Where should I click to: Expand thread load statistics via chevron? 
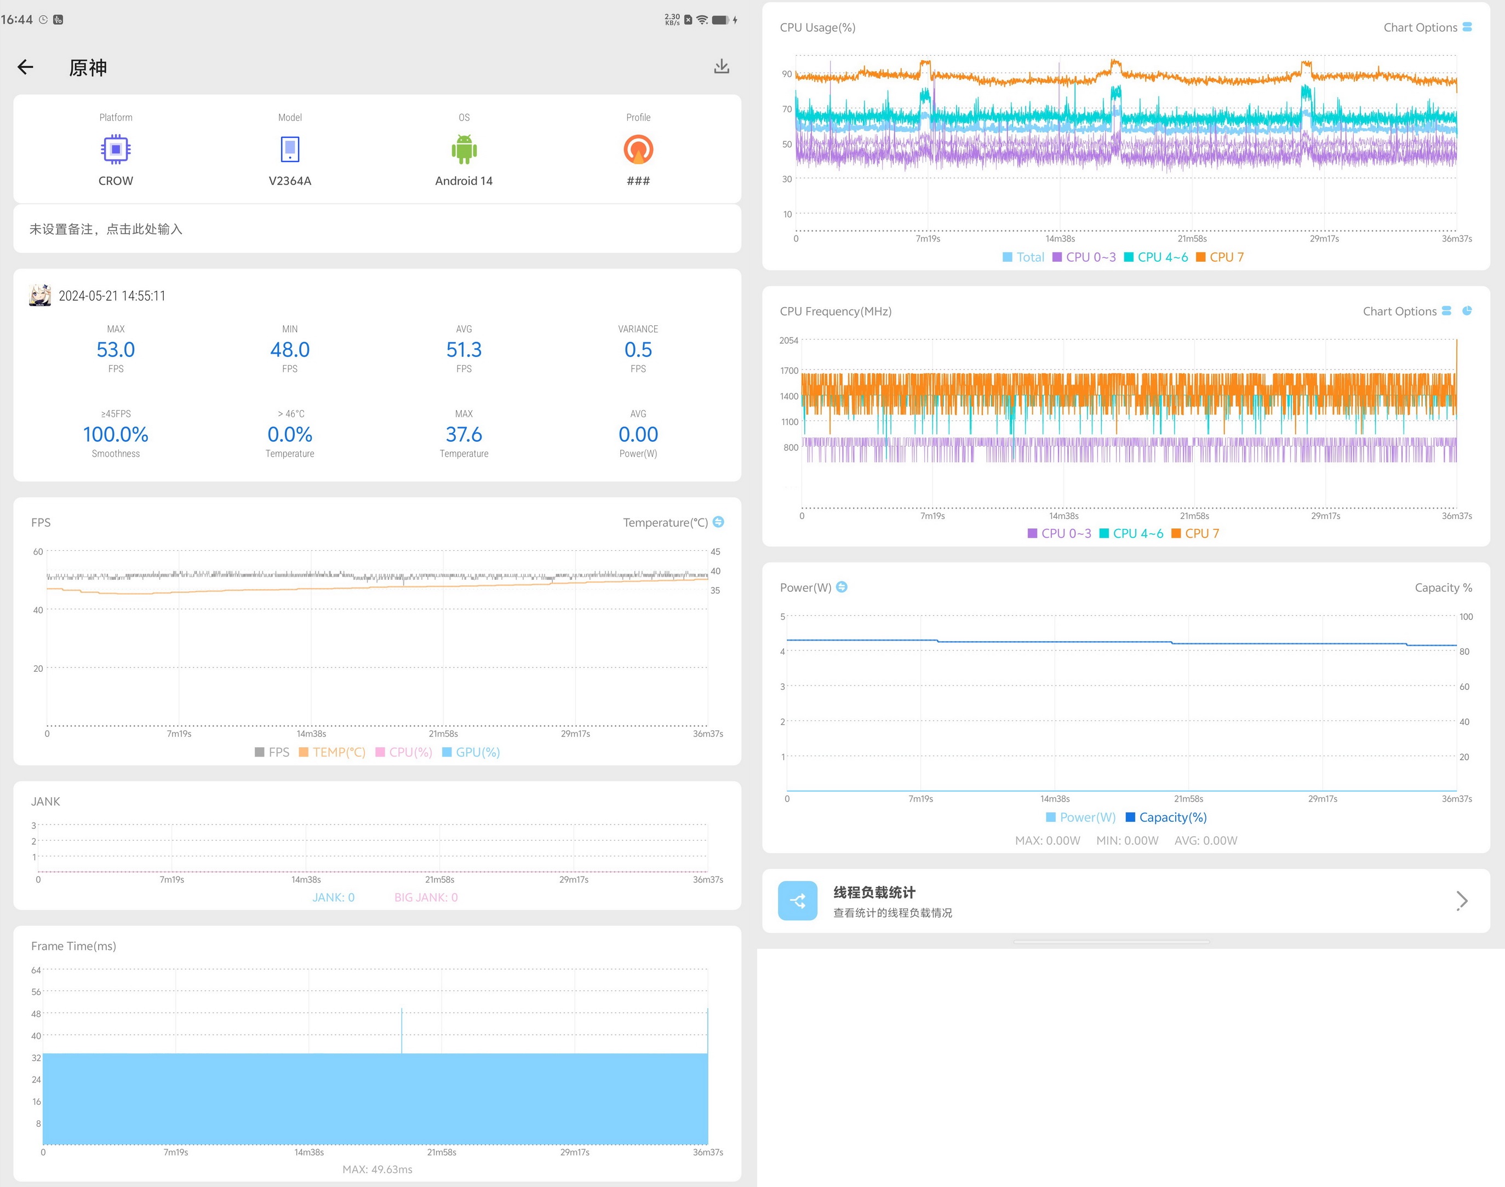pos(1462,901)
